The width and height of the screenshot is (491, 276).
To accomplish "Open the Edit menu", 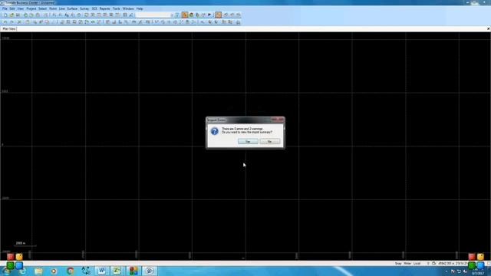I will click(12, 8).
